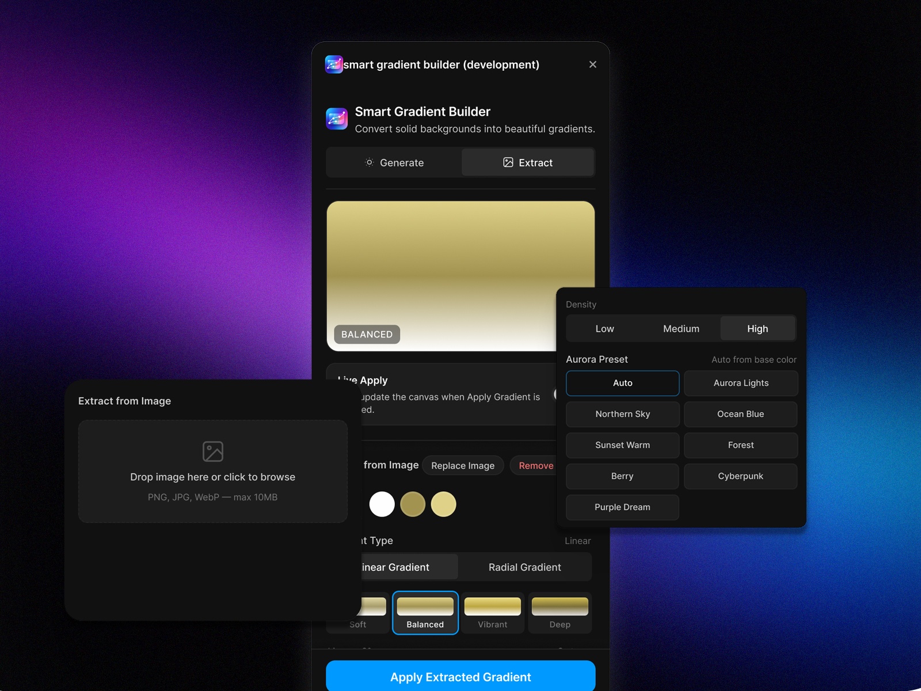
Task: Close the plugin window with the X icon
Action: click(592, 64)
